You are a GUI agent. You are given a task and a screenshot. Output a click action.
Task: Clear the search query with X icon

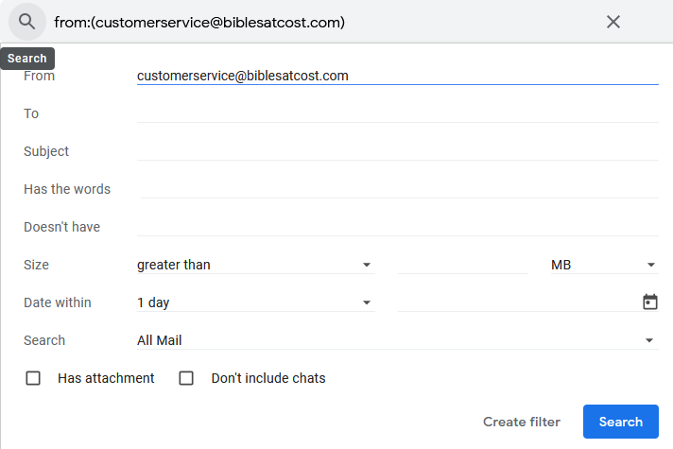pos(613,22)
